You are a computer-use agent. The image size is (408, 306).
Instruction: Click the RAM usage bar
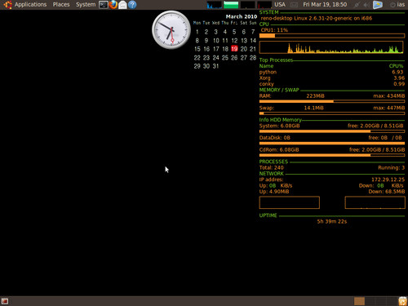[332, 101]
